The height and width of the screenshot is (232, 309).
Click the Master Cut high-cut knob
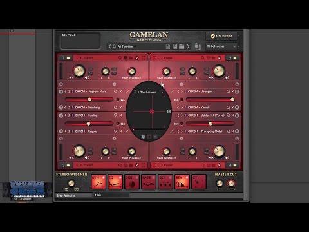(x=231, y=183)
